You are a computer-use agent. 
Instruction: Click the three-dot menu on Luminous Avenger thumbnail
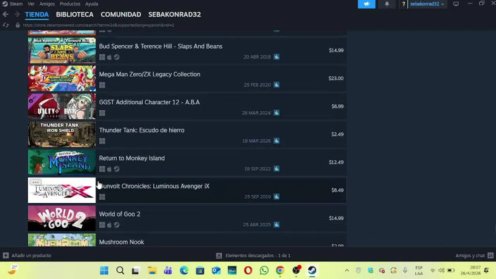[35, 182]
